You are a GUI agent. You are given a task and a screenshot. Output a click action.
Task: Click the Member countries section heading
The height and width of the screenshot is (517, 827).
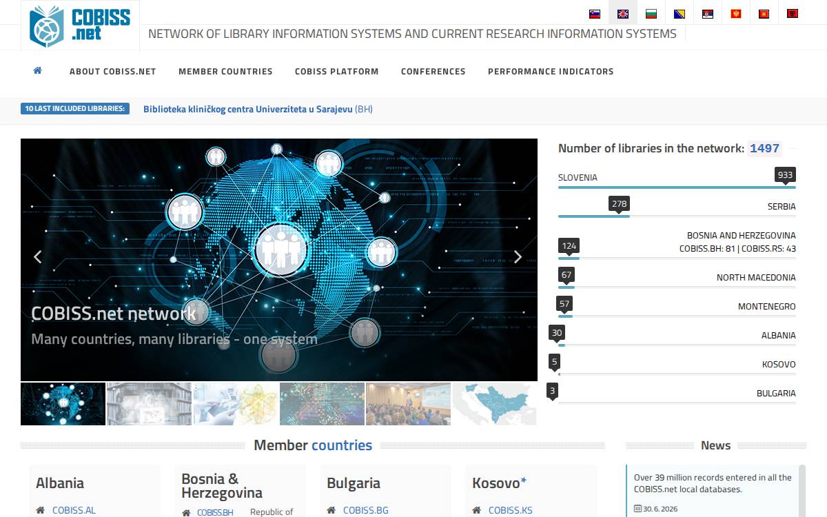(x=313, y=445)
